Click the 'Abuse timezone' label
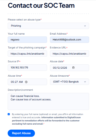Screen dimensions: 96x140 coord(60,76)
